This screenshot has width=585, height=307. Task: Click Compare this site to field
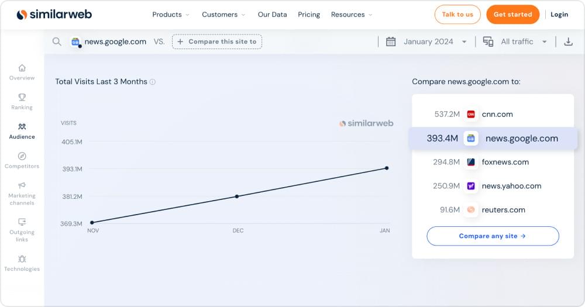tap(217, 42)
